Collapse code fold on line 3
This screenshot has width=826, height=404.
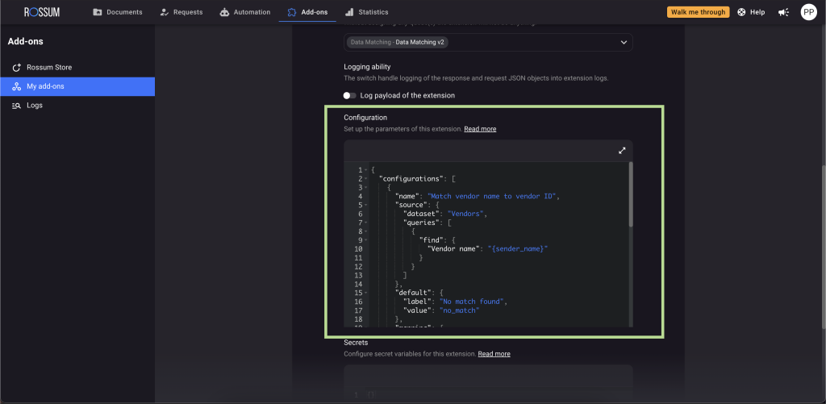click(366, 188)
